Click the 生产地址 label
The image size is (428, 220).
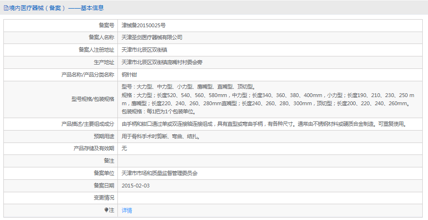coord(104,62)
